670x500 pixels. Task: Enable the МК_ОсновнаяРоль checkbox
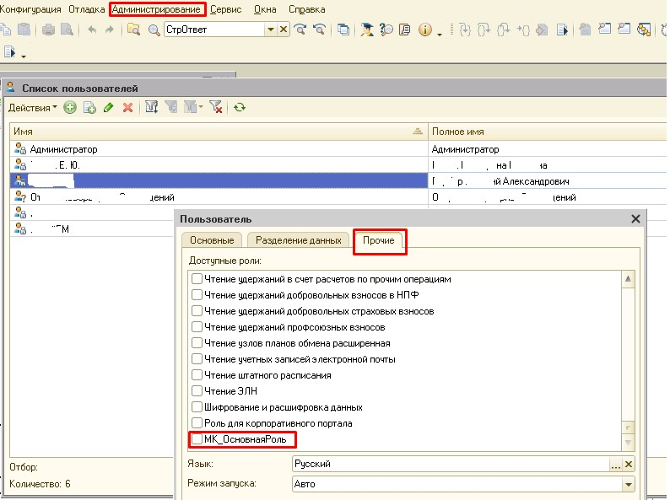197,439
